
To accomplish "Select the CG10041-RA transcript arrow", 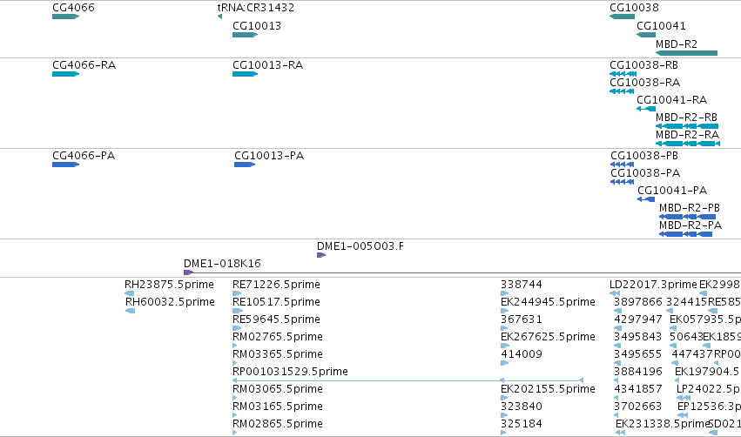I will tap(646, 109).
